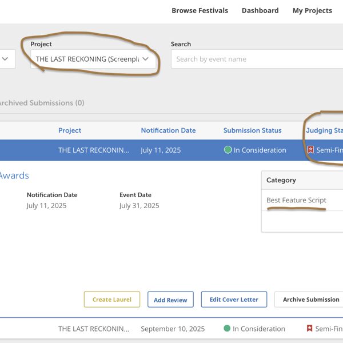Open the Project dropdown for THE LAST RECKONING
The image size is (343, 343).
[x=93, y=59]
